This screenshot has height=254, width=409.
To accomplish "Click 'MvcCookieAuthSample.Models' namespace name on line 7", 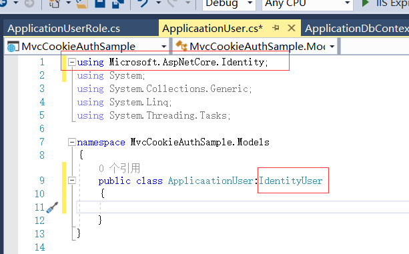I will (199, 142).
